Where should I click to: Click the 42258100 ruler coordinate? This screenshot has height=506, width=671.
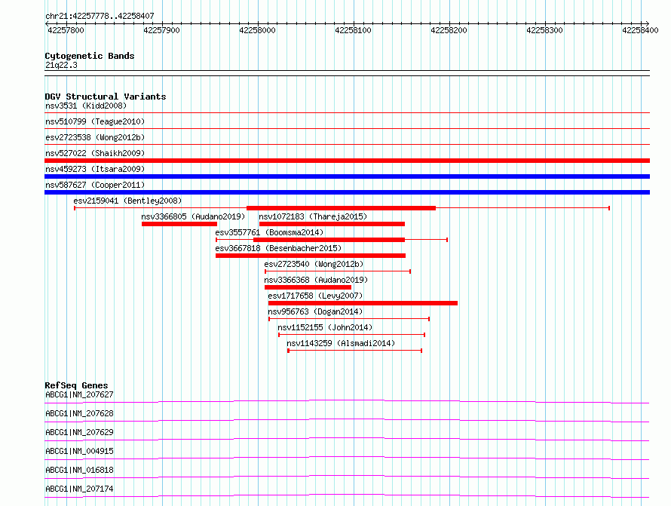click(353, 30)
